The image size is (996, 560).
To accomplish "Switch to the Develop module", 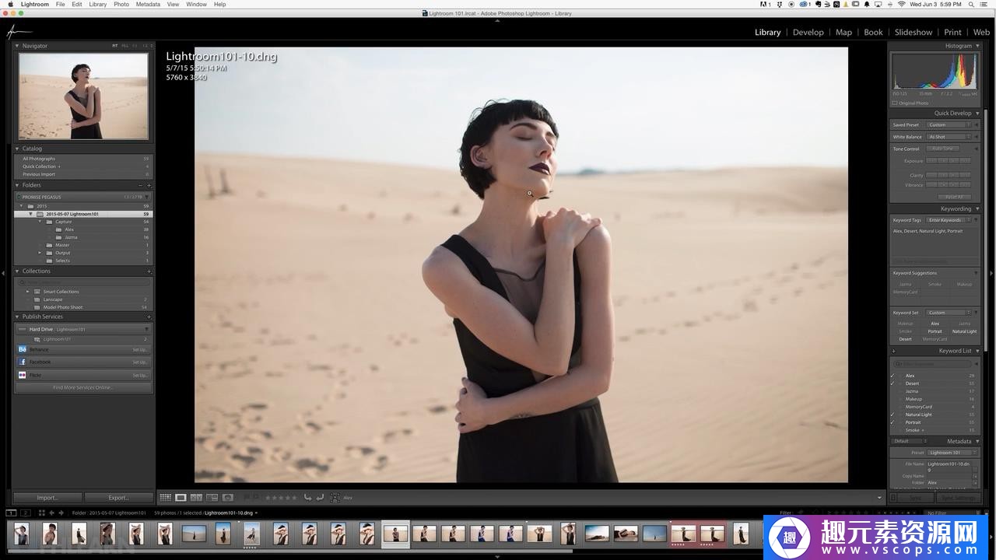I will 808,32.
